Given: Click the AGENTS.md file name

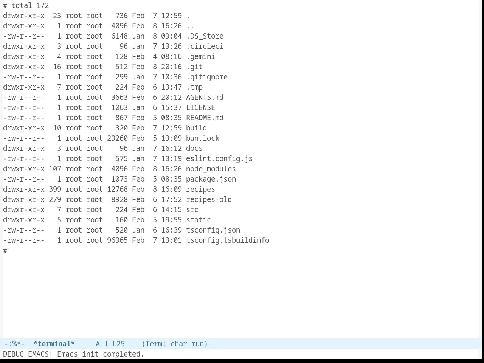Looking at the screenshot, I should (x=205, y=97).
